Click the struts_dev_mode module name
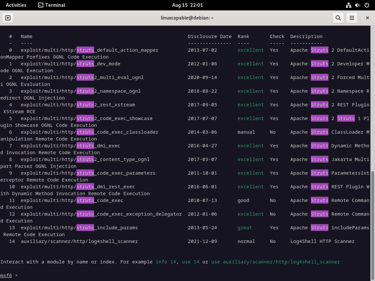 click(x=70, y=64)
